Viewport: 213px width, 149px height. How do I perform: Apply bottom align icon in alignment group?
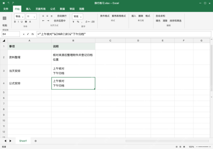tap(52, 16)
